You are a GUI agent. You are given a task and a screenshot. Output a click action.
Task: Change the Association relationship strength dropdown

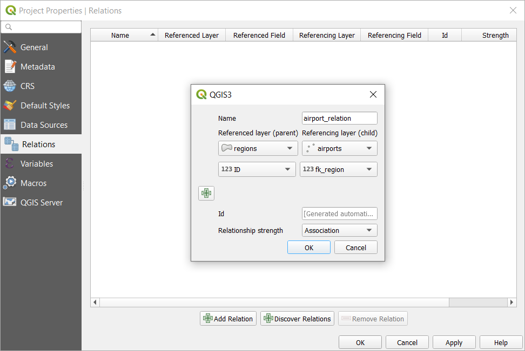(339, 230)
